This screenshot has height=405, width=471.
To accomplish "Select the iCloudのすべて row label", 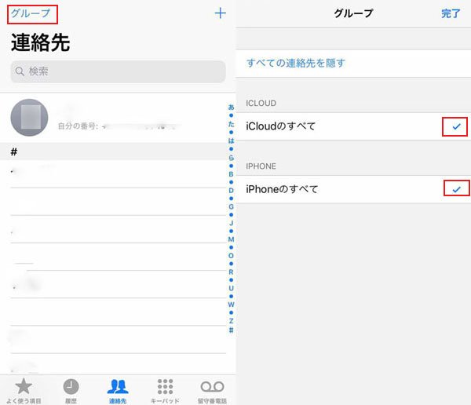I will point(280,126).
